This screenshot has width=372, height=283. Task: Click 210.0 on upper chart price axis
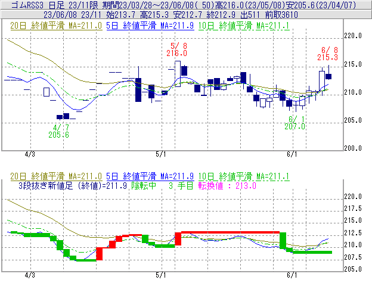point(353,92)
